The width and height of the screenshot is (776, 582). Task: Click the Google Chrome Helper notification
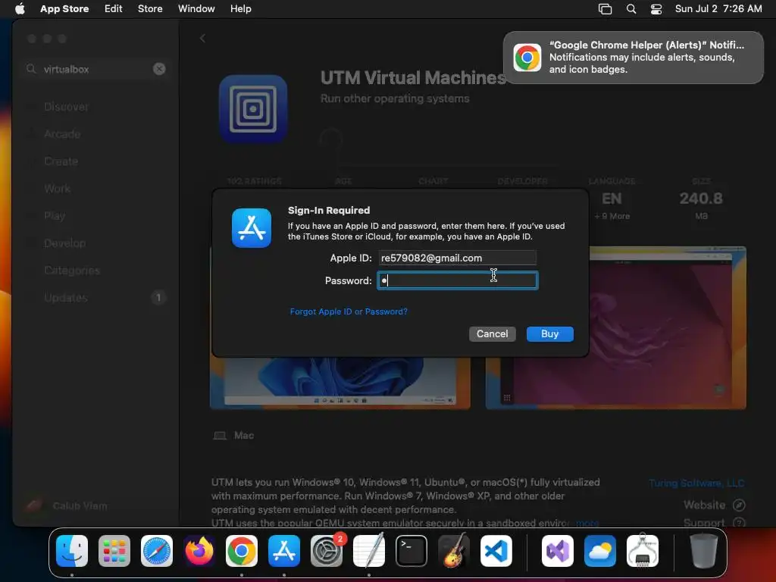[x=633, y=58]
